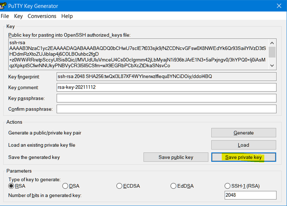
Task: Click 'Generate a public/private key pair' label
Action: [45, 133]
